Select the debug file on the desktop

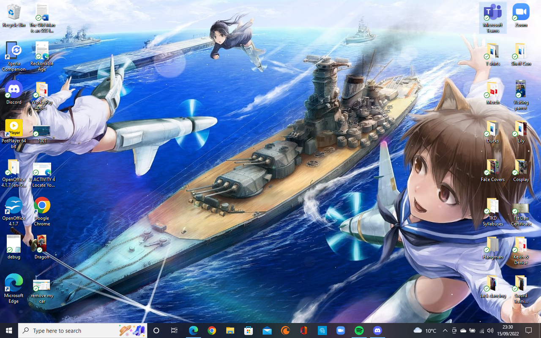coord(14,247)
